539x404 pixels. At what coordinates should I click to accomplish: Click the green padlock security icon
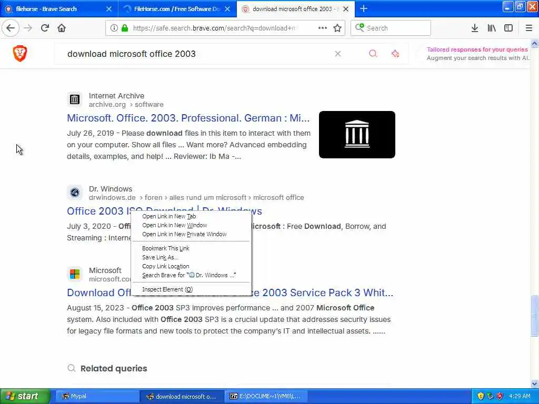tap(125, 28)
